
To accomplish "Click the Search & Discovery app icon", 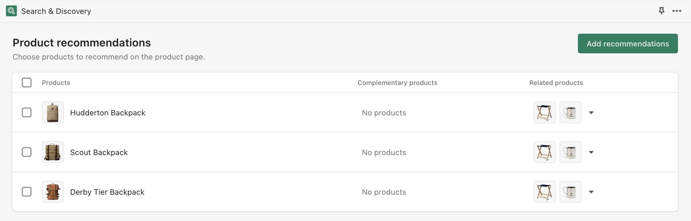I will pos(11,11).
